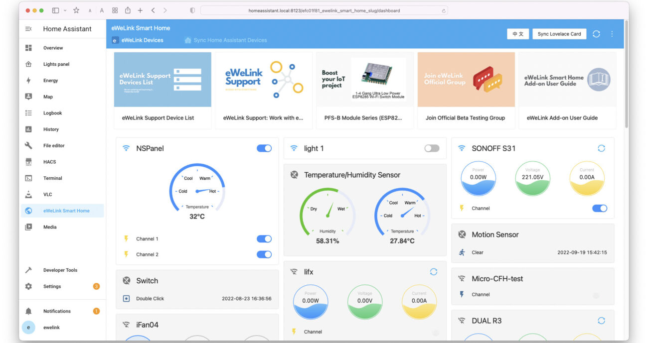The image size is (648, 343).
Task: Click Settings notification badge 3
Action: tap(96, 287)
